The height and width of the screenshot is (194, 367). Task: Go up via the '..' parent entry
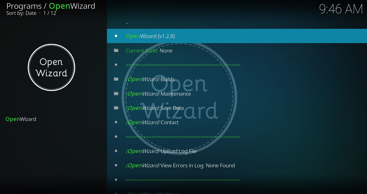pyautogui.click(x=127, y=23)
